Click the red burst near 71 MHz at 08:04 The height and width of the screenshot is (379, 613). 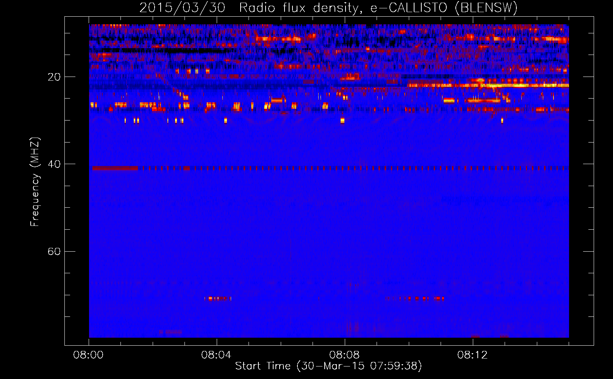(217, 299)
